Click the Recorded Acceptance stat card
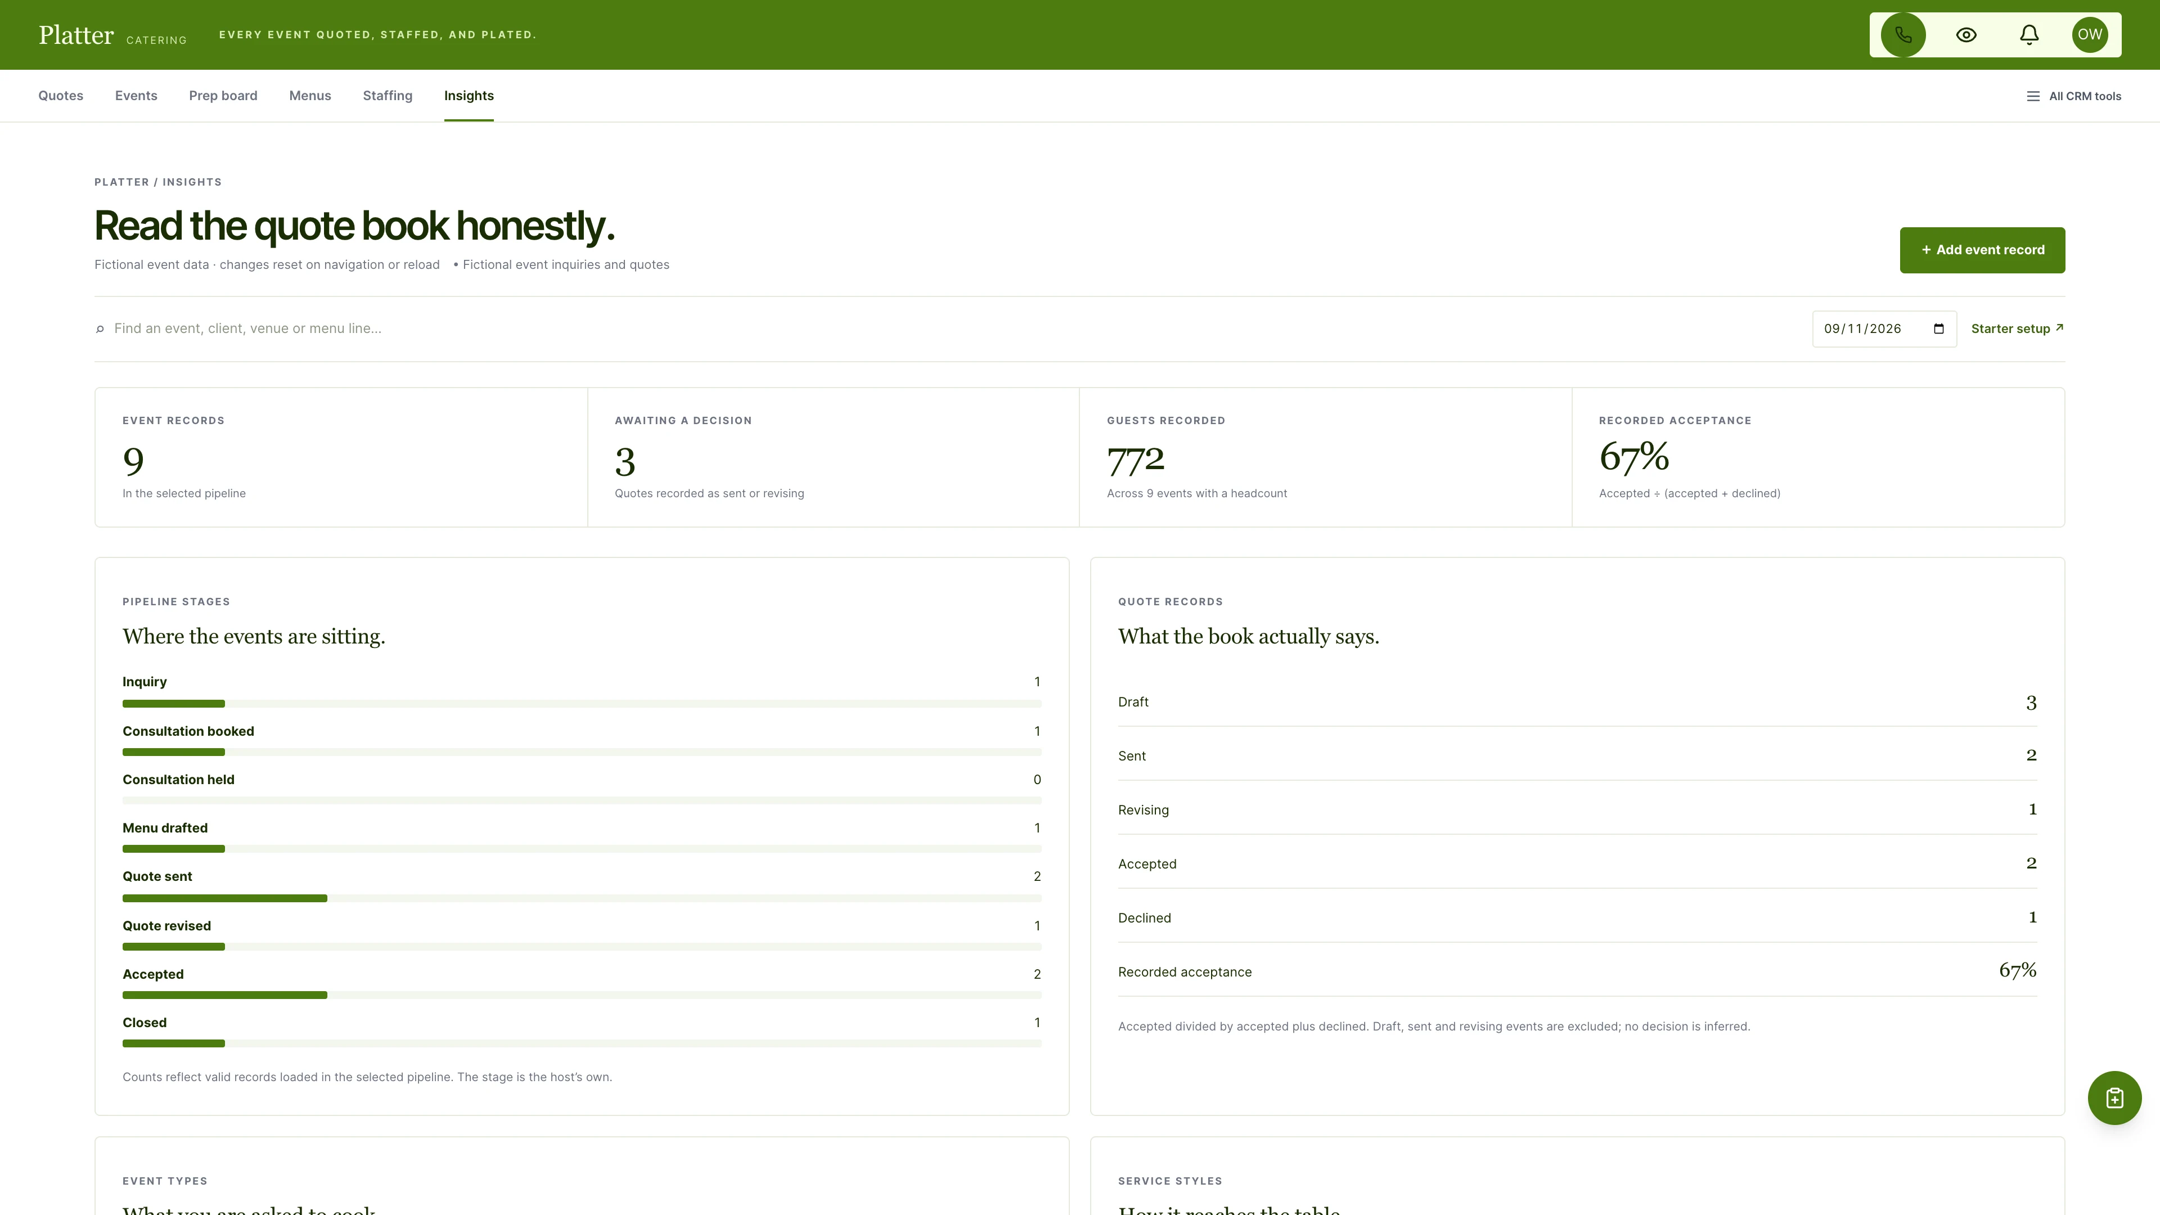Image resolution: width=2160 pixels, height=1215 pixels. [1818, 457]
